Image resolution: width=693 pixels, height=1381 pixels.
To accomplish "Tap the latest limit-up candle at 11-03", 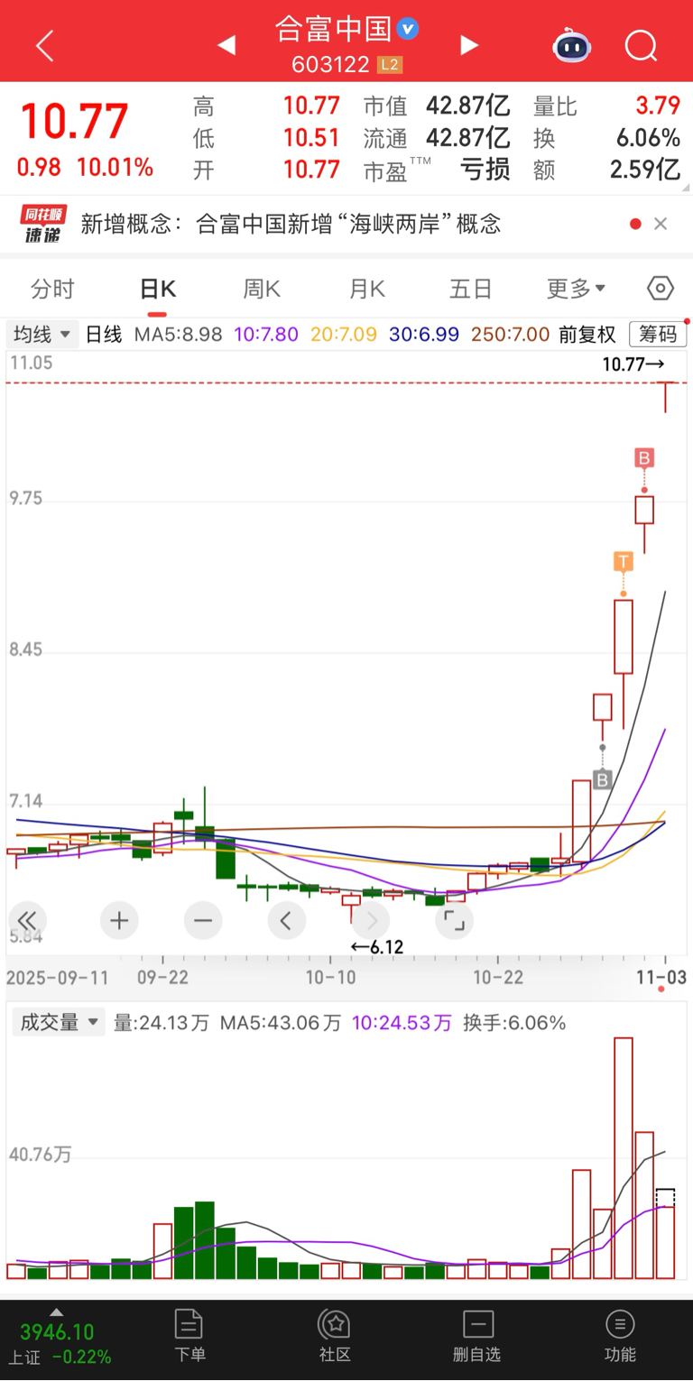I will [666, 398].
